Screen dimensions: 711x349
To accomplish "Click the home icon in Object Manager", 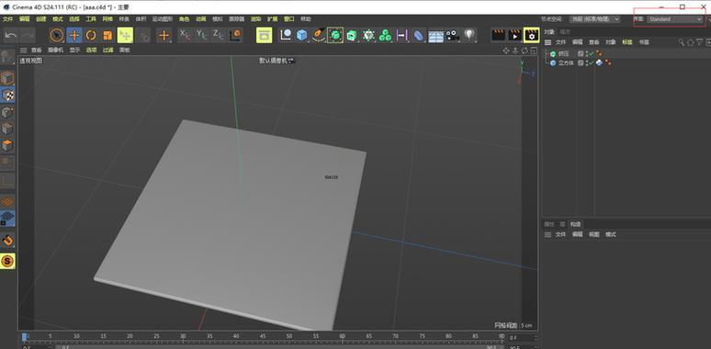I will (690, 42).
